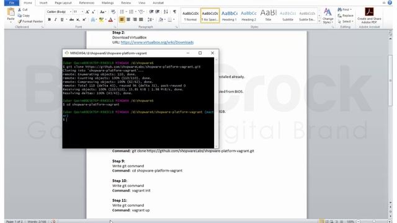This screenshot has width=397, height=223.
Task: Click the Copy command
Action: coord(24,15)
